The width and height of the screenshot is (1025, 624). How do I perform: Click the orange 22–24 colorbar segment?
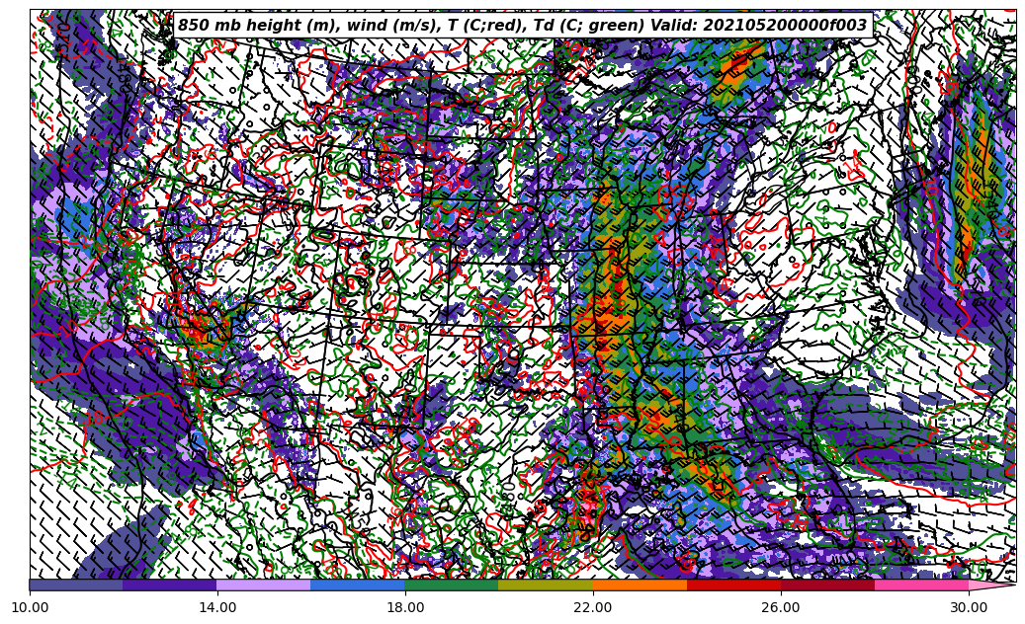pos(640,585)
